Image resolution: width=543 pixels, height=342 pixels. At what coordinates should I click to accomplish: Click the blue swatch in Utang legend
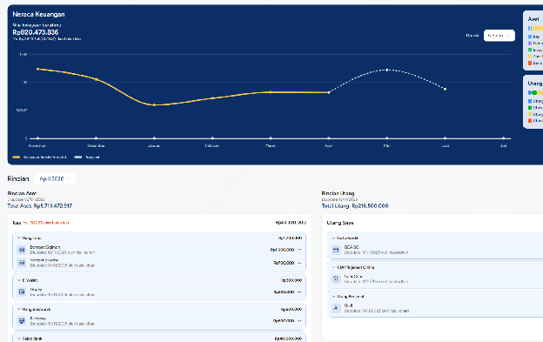pyautogui.click(x=530, y=101)
